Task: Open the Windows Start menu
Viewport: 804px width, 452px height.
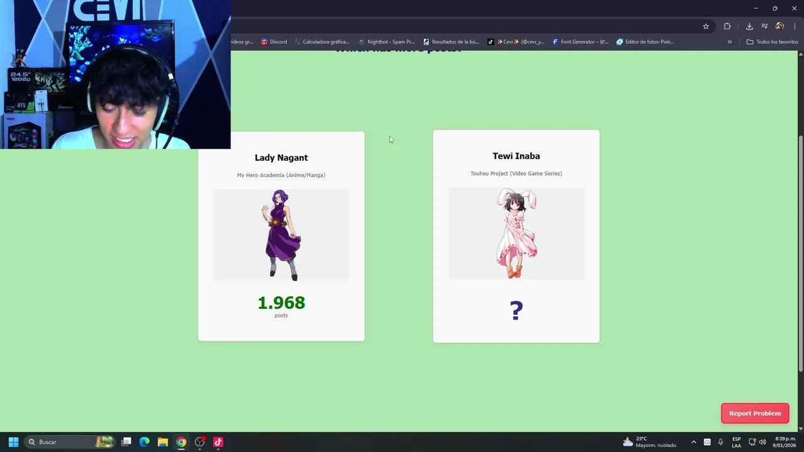Action: 13,442
